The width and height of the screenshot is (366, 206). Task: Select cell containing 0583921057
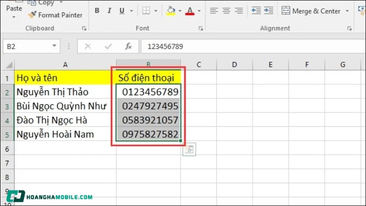coord(148,120)
